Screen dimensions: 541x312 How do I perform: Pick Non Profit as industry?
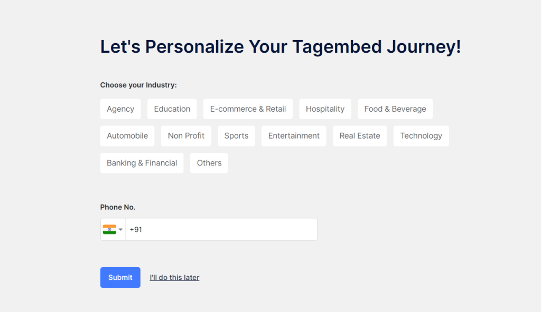tap(186, 136)
